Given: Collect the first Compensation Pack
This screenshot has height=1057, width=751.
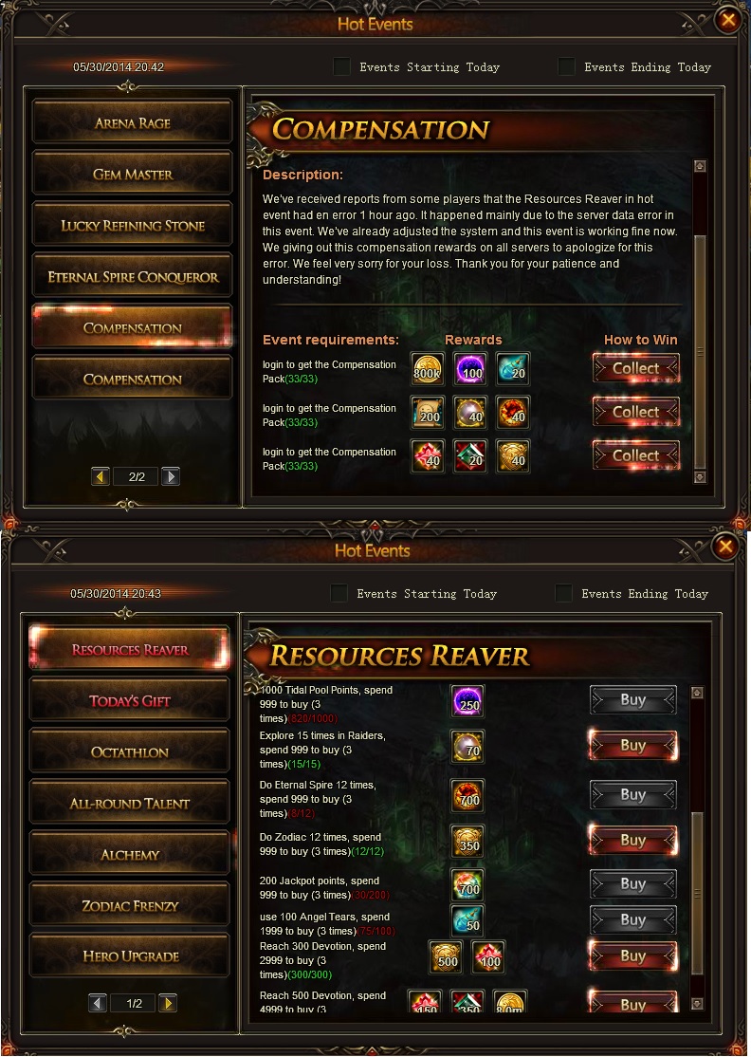Looking at the screenshot, I should coord(636,368).
